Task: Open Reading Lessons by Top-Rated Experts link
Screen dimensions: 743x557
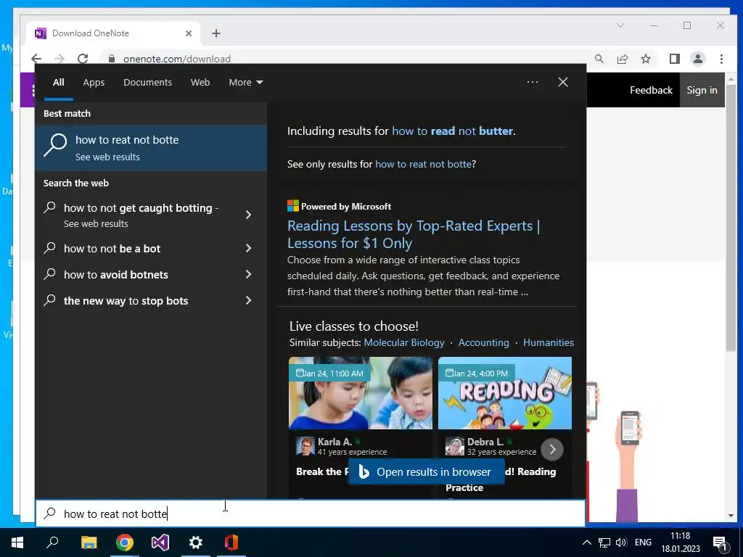Action: pyautogui.click(x=414, y=234)
